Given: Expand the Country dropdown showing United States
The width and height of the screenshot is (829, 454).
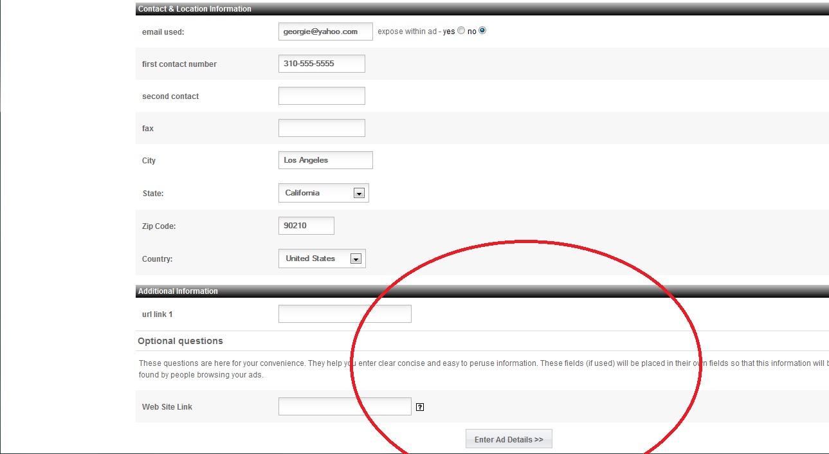Looking at the screenshot, I should click(x=322, y=259).
